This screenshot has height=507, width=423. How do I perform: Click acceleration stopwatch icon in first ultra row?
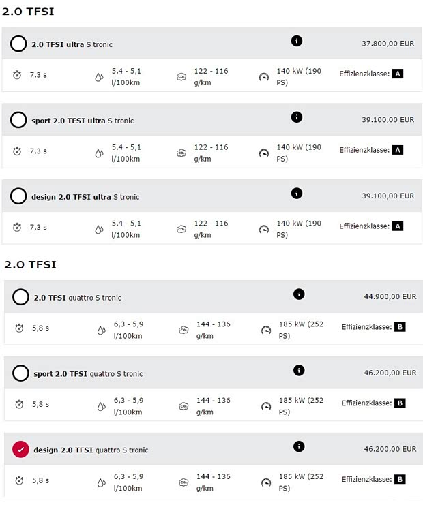18,76
